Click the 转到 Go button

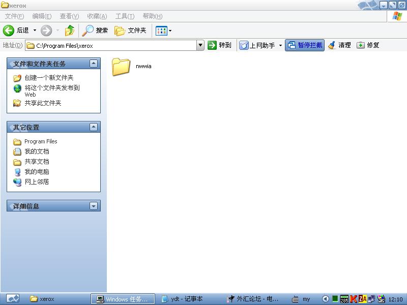coord(220,45)
